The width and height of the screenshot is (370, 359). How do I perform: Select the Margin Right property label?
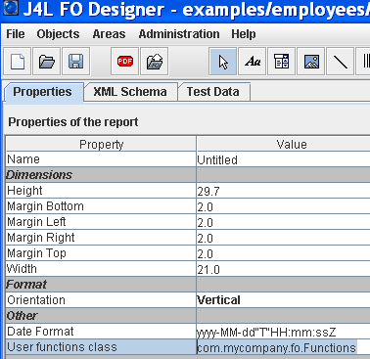(101, 238)
